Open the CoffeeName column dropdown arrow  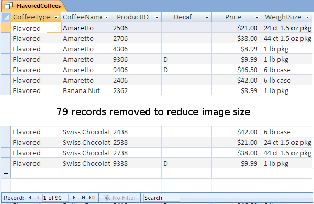coord(107,17)
